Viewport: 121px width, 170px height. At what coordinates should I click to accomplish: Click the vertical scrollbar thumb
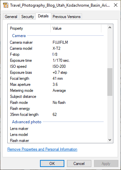[x=110, y=82]
